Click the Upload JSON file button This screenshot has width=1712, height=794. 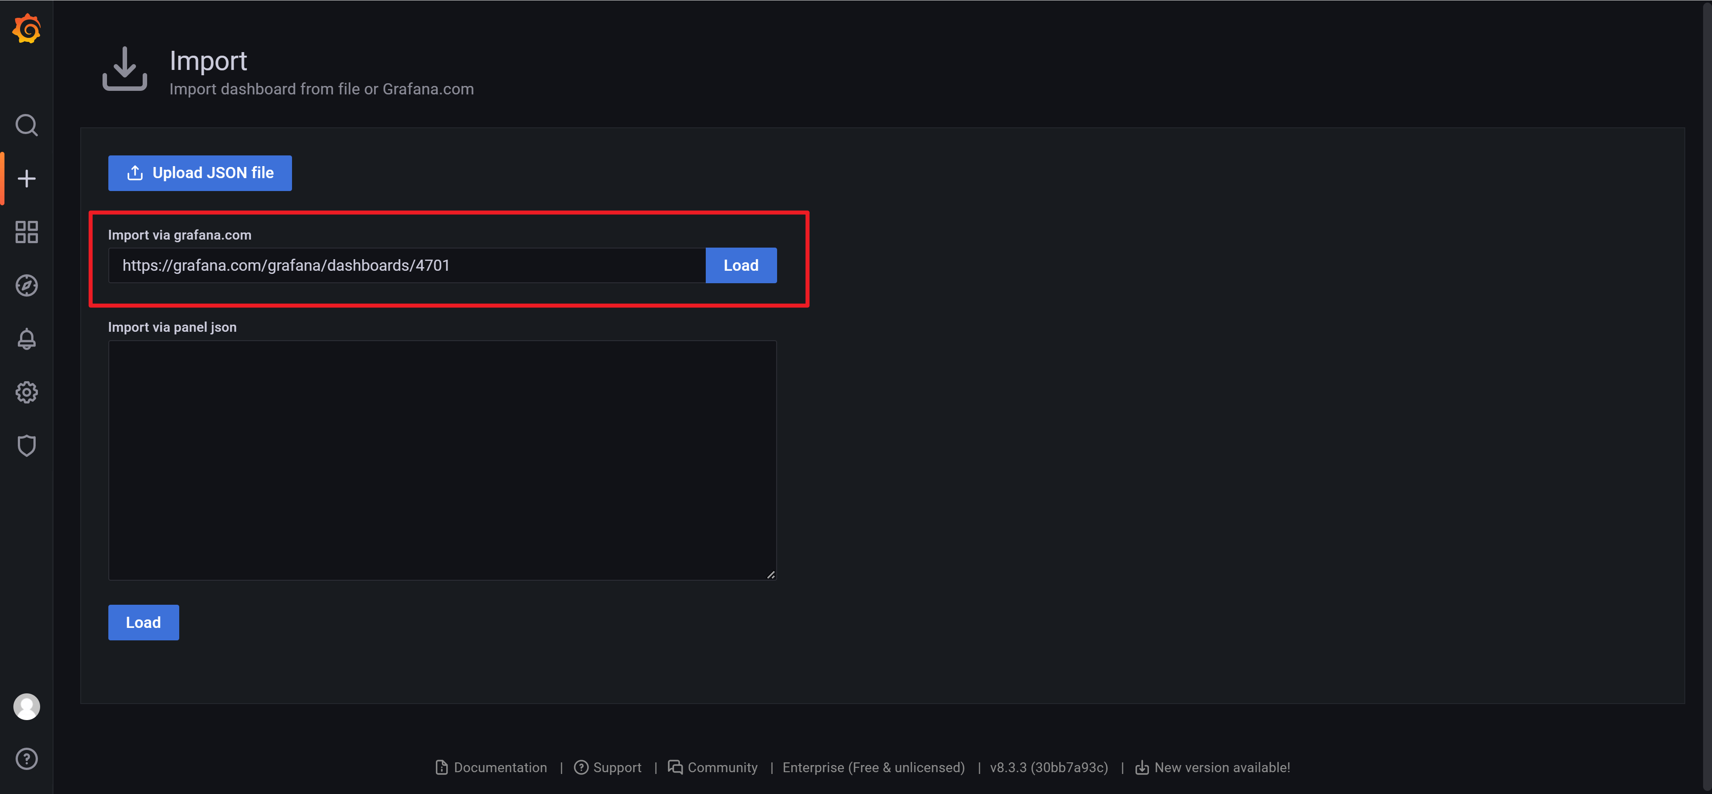199,173
